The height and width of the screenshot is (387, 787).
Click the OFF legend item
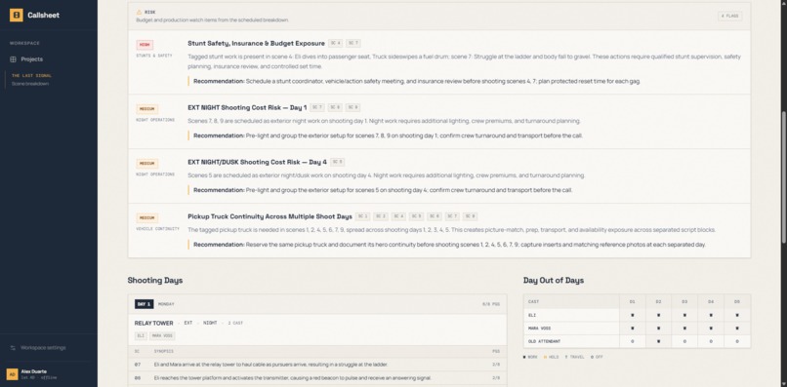(597, 357)
